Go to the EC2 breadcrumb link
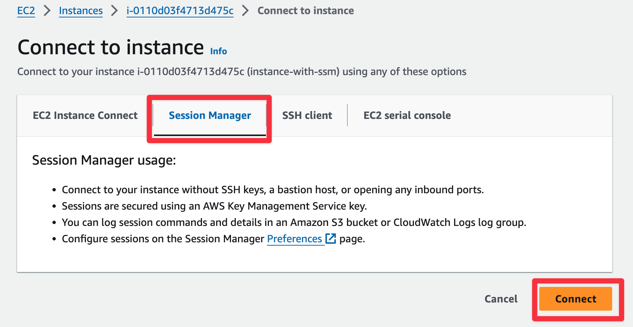The width and height of the screenshot is (633, 327). click(x=26, y=11)
